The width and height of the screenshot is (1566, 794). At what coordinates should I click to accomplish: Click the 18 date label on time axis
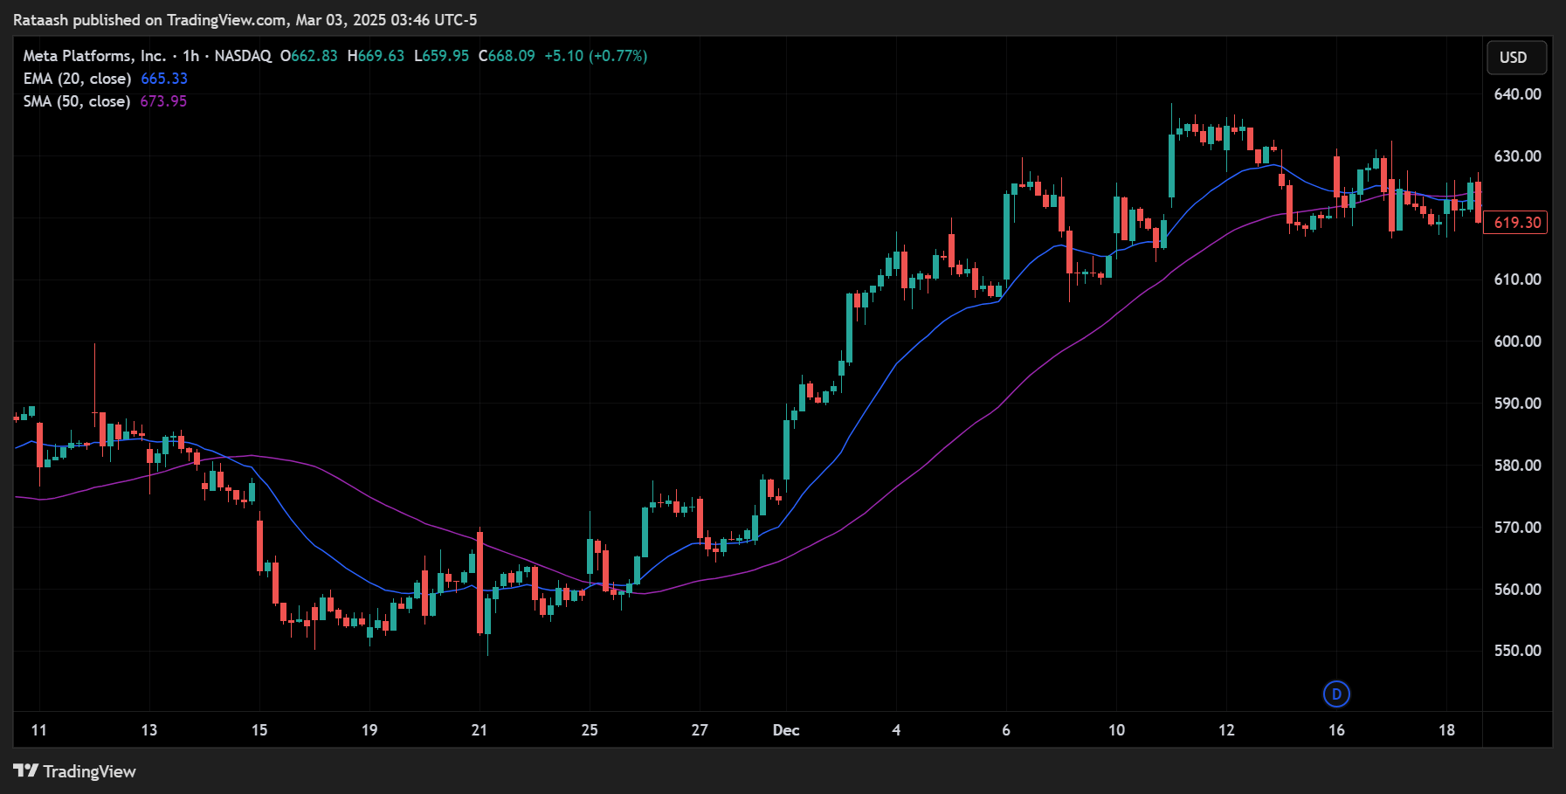click(x=1446, y=730)
